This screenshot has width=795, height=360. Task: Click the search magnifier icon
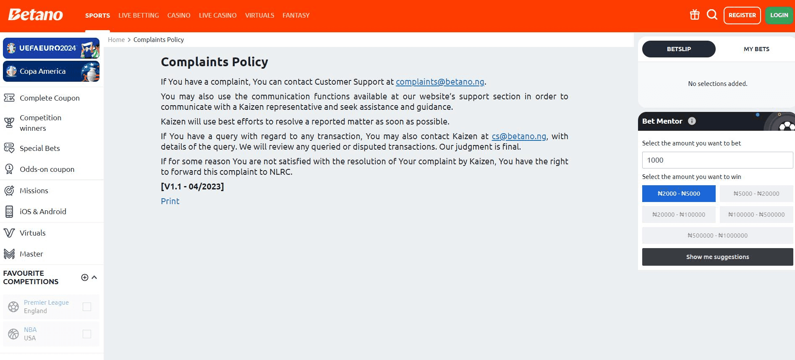point(712,15)
